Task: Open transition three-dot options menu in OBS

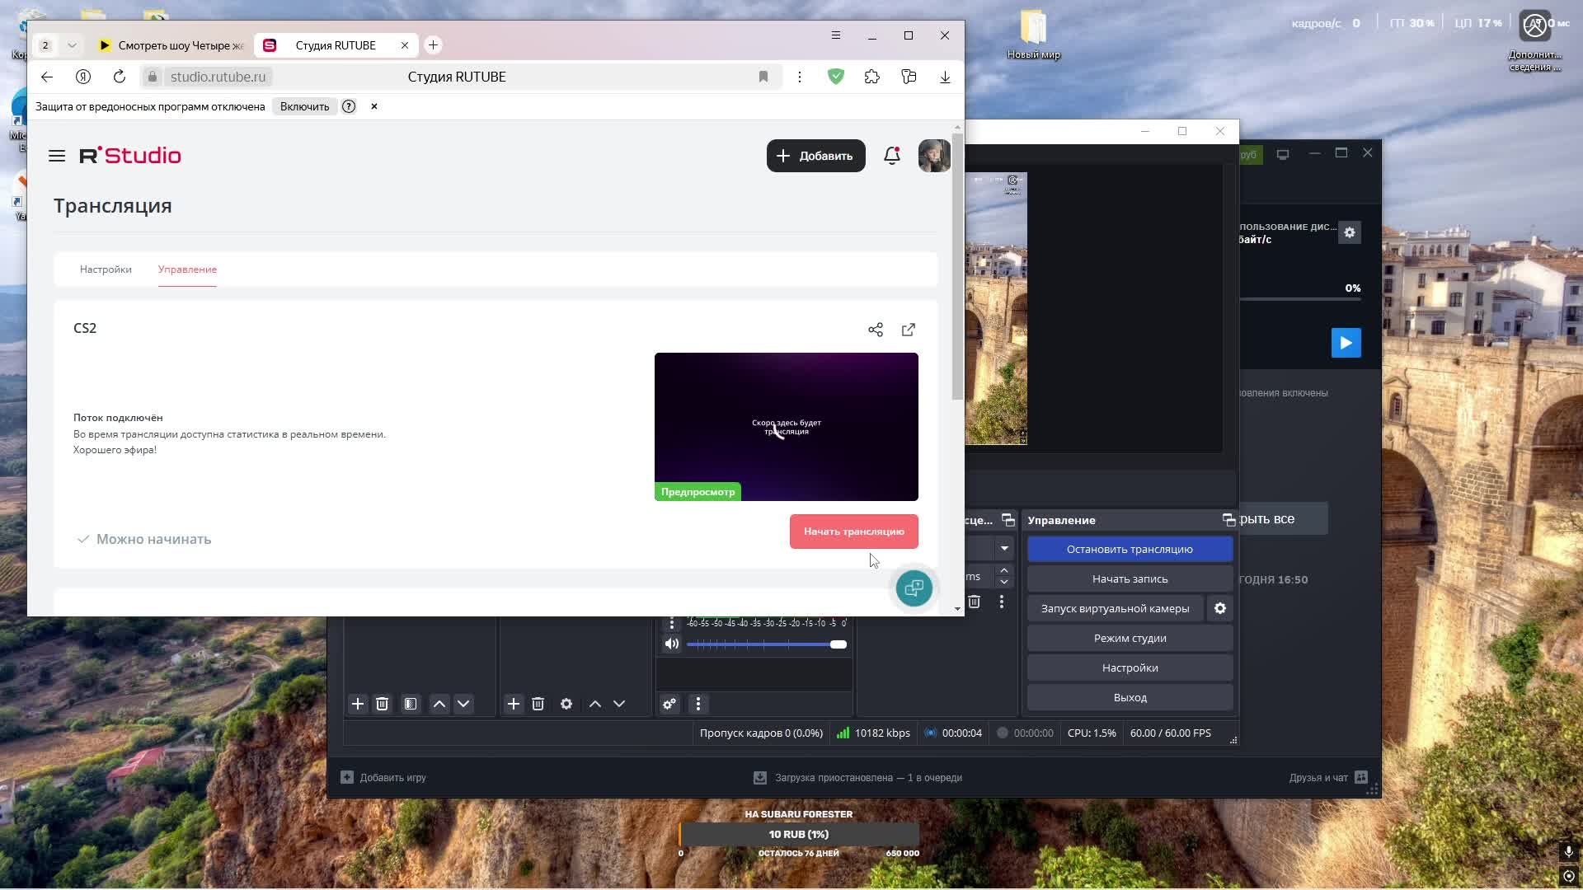Action: click(x=1002, y=602)
